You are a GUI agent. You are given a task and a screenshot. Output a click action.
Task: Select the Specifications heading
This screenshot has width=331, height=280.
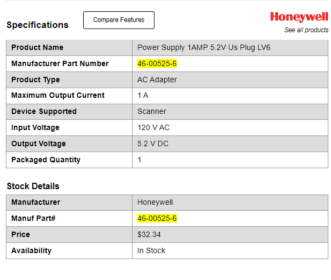pyautogui.click(x=38, y=25)
